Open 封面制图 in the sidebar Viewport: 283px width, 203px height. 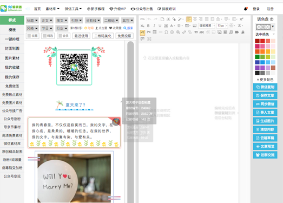coord(12,48)
